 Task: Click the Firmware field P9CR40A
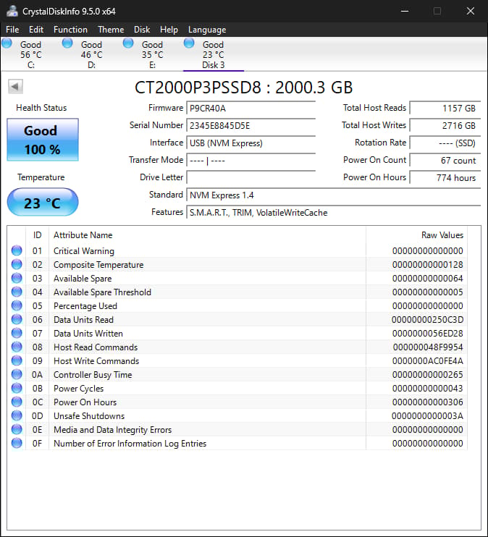pos(251,109)
